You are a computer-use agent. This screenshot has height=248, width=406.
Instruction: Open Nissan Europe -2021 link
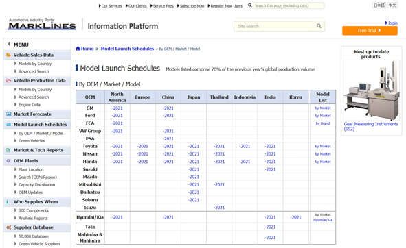pyautogui.click(x=143, y=154)
